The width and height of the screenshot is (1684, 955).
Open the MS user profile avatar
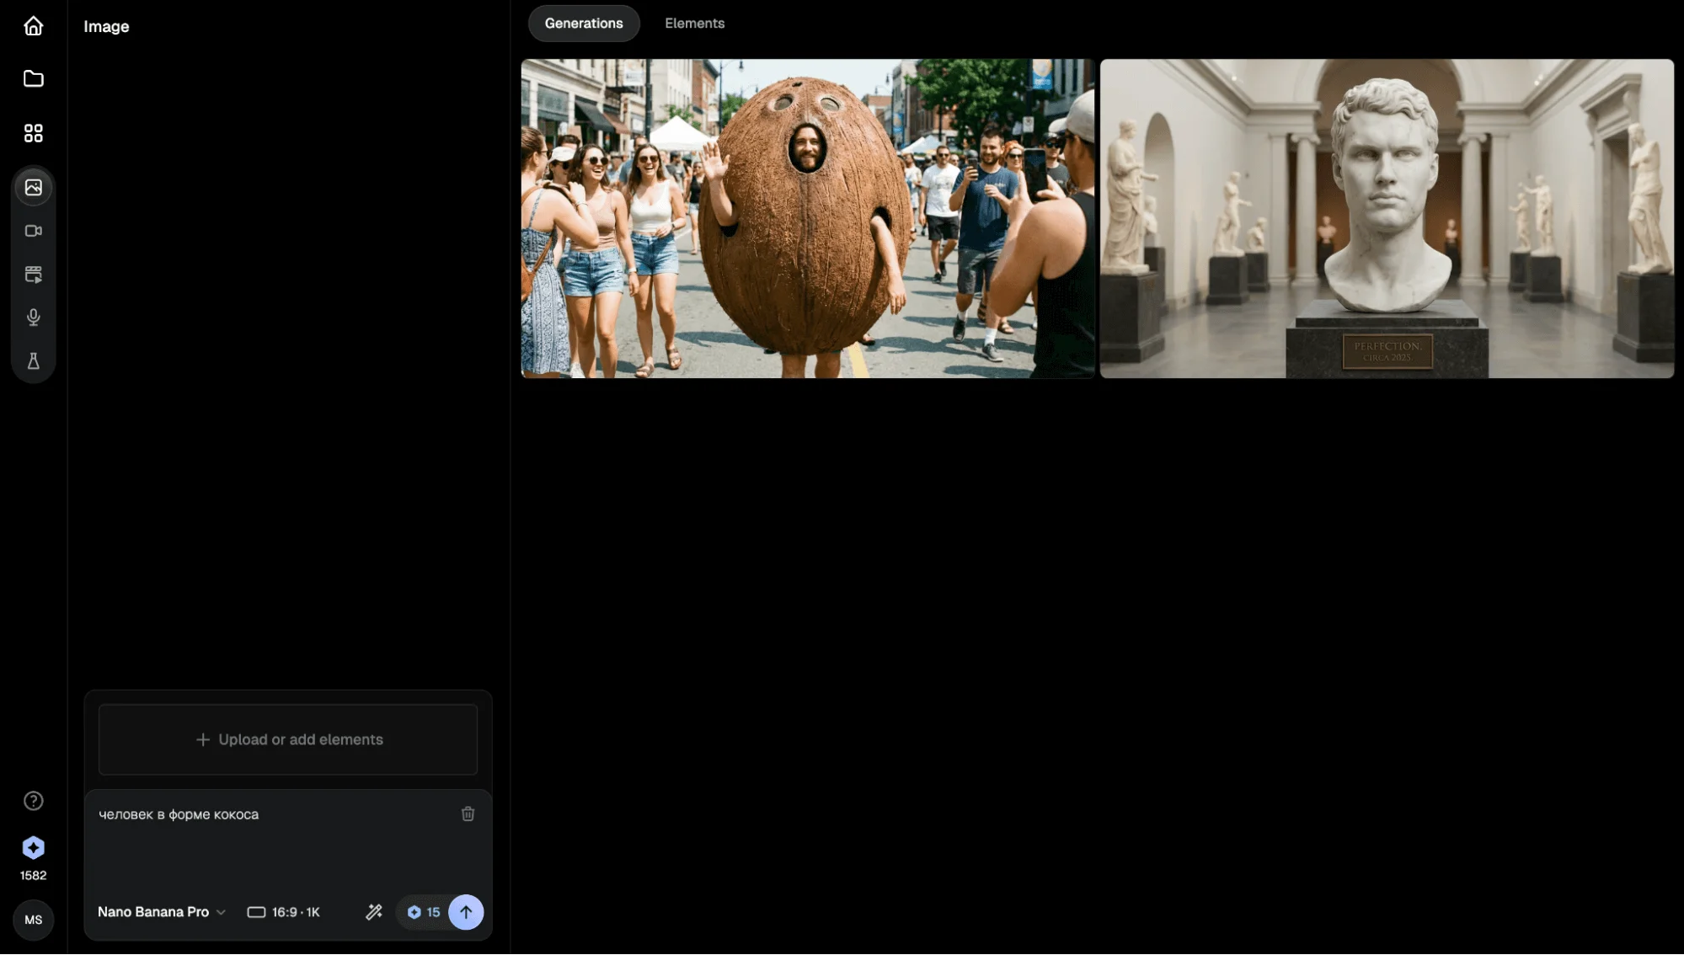[33, 920]
